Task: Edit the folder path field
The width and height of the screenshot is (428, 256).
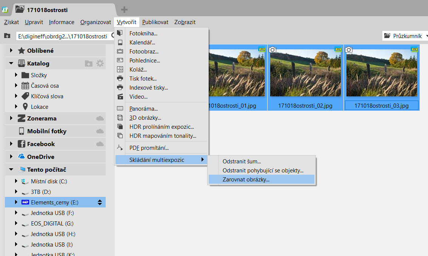Action: coord(65,36)
